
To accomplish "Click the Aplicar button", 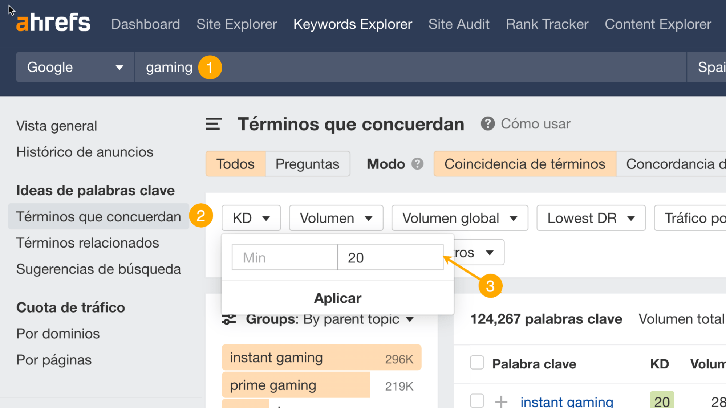I will [x=337, y=298].
